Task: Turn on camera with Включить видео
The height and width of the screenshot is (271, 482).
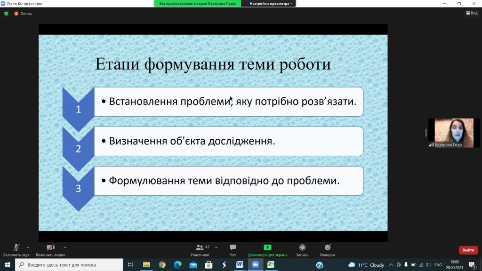Action: pyautogui.click(x=50, y=247)
